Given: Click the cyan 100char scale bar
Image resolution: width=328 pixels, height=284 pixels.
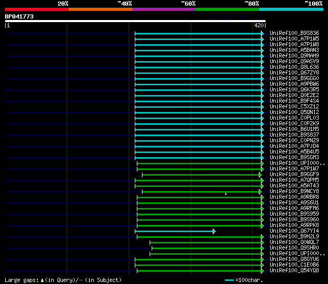Looking at the screenshot, I should pyautogui.click(x=229, y=280).
